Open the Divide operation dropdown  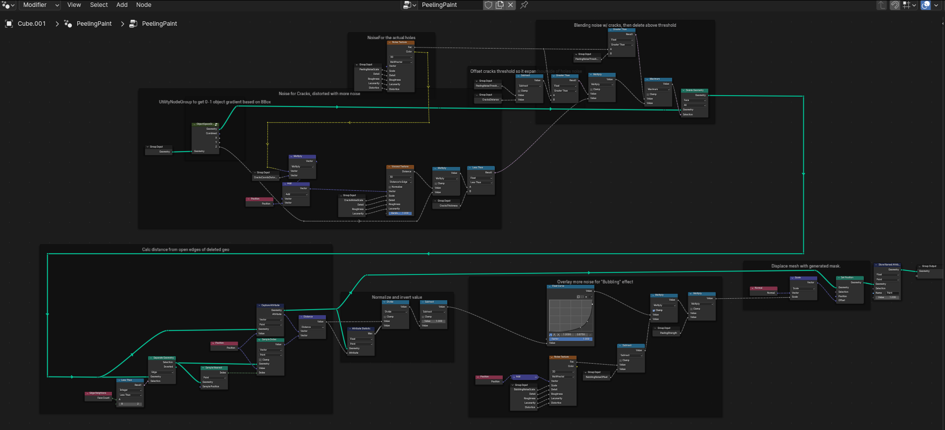pyautogui.click(x=395, y=312)
